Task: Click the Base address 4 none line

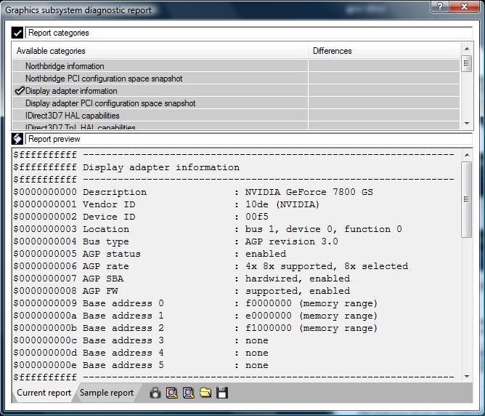Action: (x=141, y=353)
